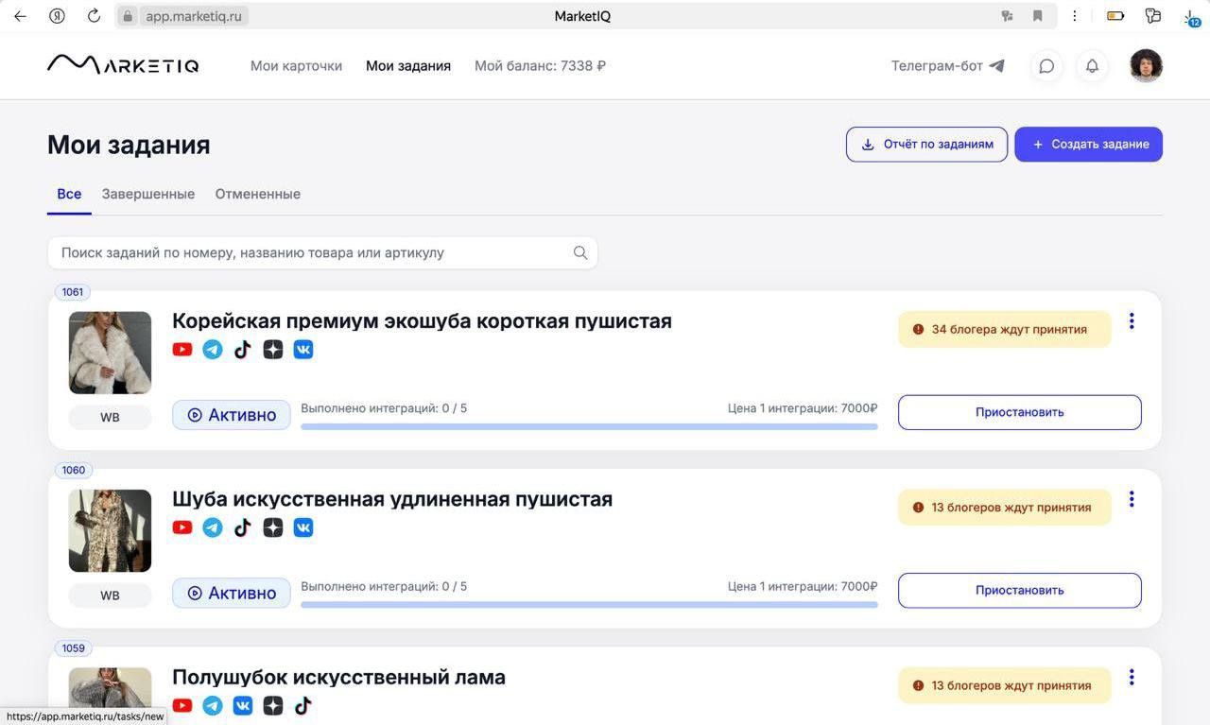Click VK icon on Корейская премиум экошуба task
The image size is (1210, 725).
(303, 350)
